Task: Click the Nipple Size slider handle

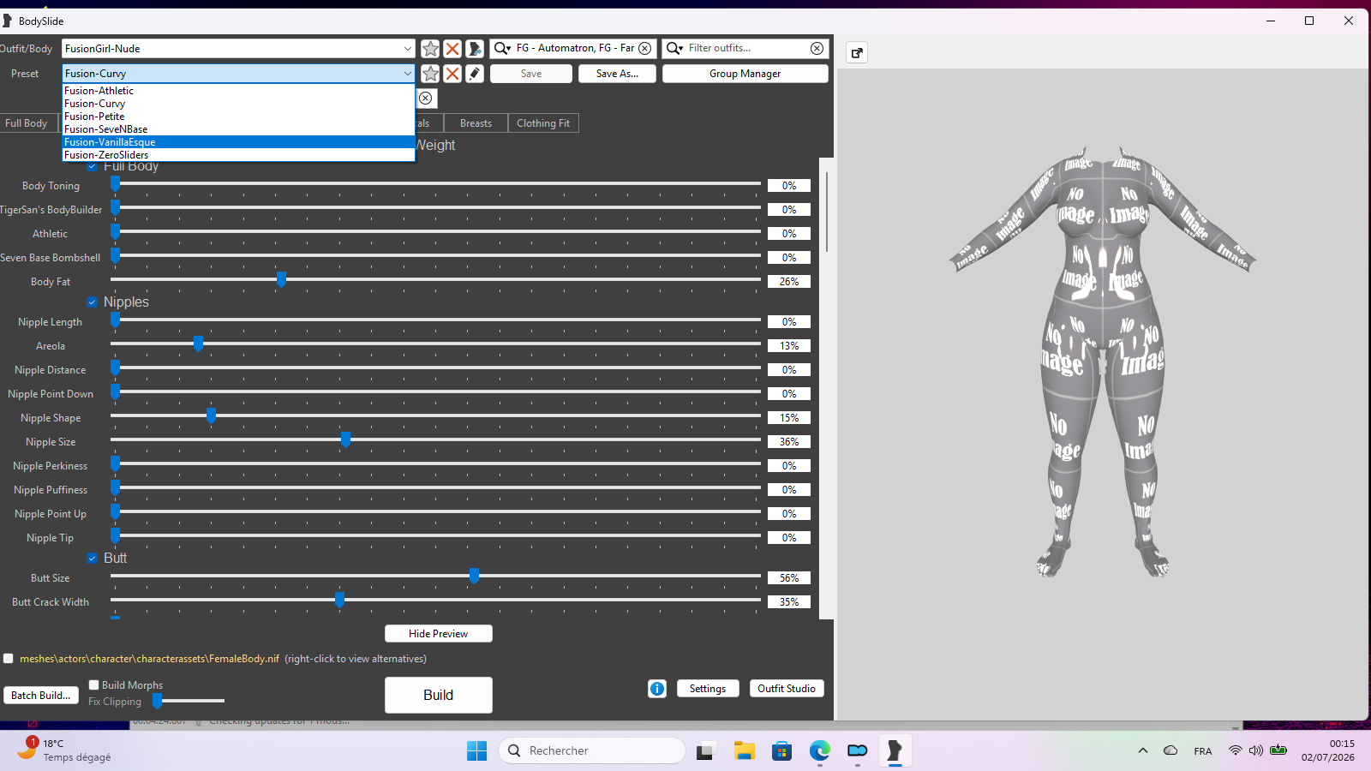Action: pyautogui.click(x=345, y=440)
